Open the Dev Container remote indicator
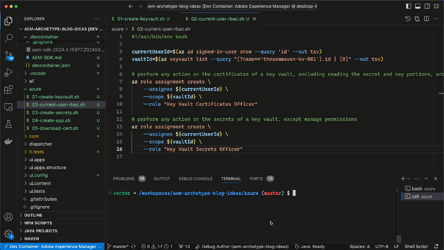 pos(52,246)
